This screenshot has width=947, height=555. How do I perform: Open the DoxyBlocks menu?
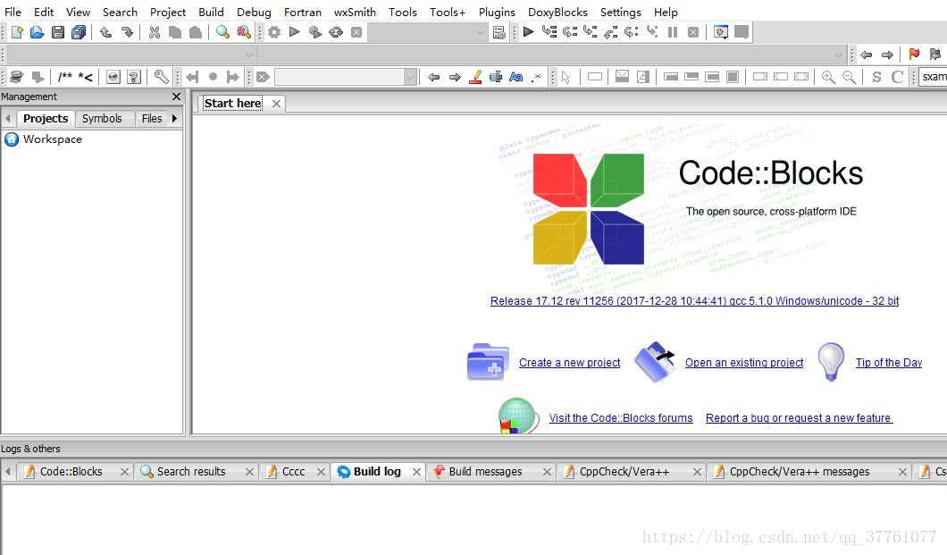point(557,13)
